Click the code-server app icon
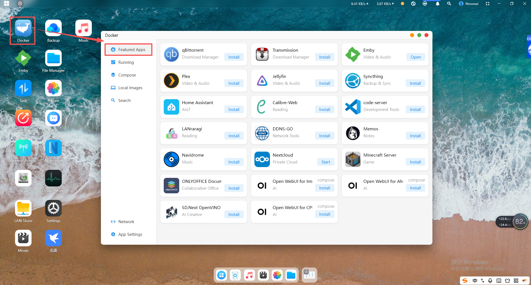This screenshot has width=531, height=285. (353, 107)
